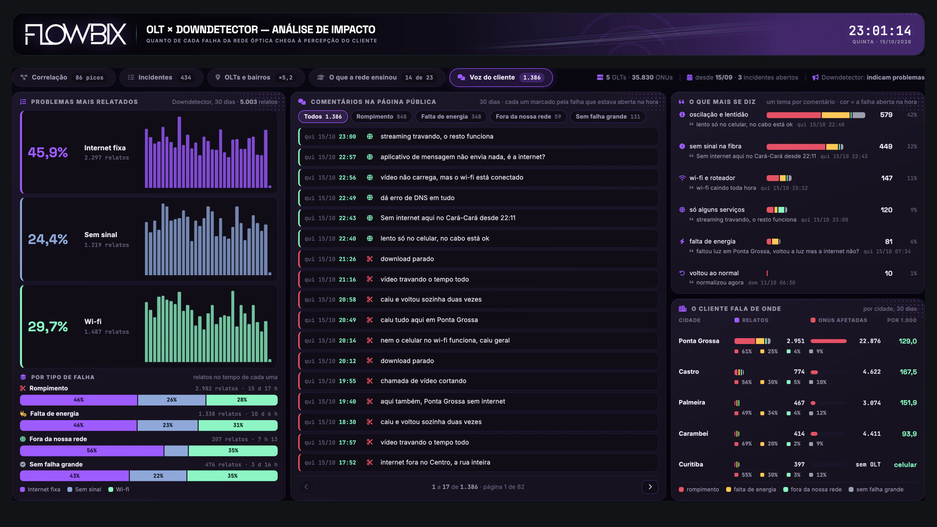Filter comments by Fora da nossa rede 59
This screenshot has height=527, width=937.
(528, 117)
